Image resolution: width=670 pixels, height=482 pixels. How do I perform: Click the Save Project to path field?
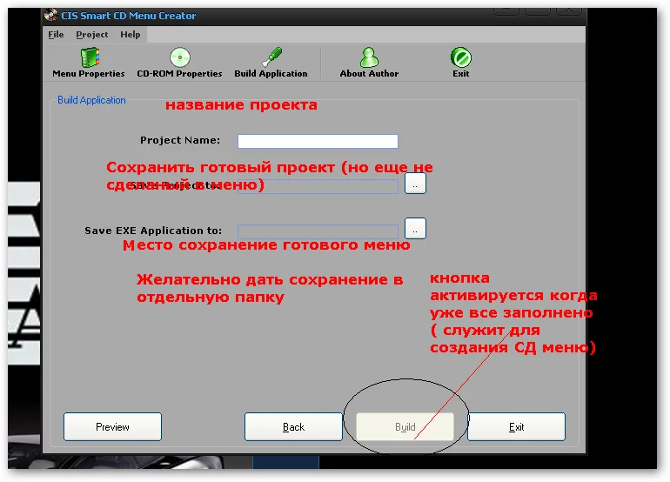318,186
